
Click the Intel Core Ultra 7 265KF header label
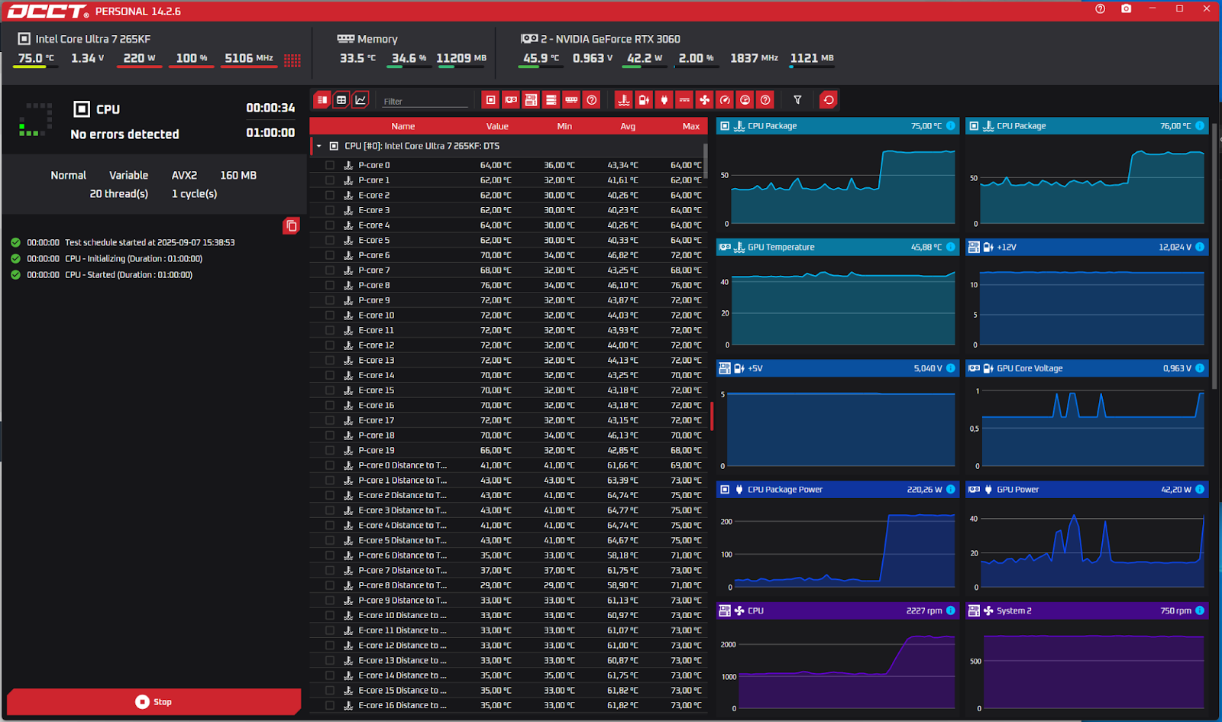(93, 39)
